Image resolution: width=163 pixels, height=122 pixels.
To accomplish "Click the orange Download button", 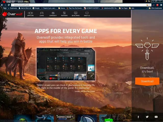I will point(147,81).
